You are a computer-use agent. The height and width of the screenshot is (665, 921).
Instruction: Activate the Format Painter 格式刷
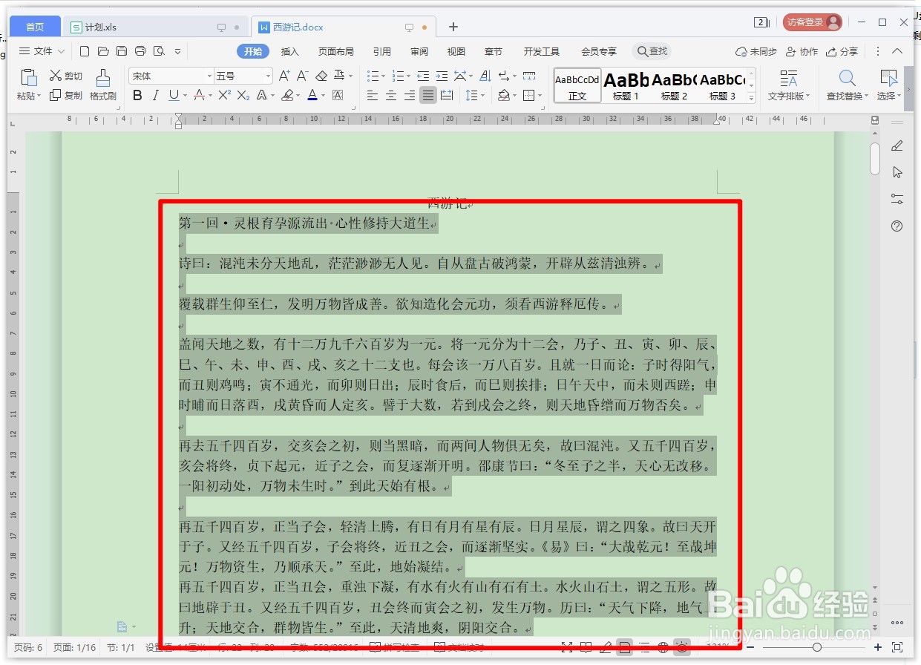pos(103,85)
